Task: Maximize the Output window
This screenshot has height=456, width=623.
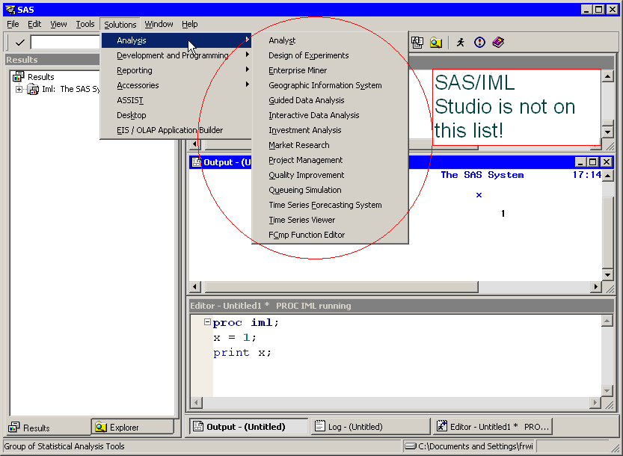Action: point(593,162)
